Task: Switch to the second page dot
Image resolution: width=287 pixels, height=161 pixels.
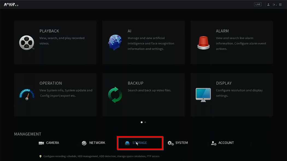Action: 145,122
